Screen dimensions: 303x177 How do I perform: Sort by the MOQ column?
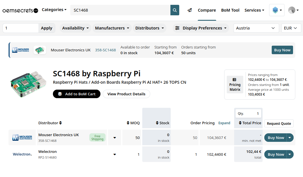(133, 123)
